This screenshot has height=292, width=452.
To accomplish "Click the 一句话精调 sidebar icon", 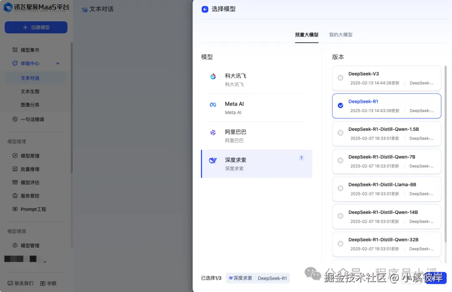I will [x=15, y=119].
